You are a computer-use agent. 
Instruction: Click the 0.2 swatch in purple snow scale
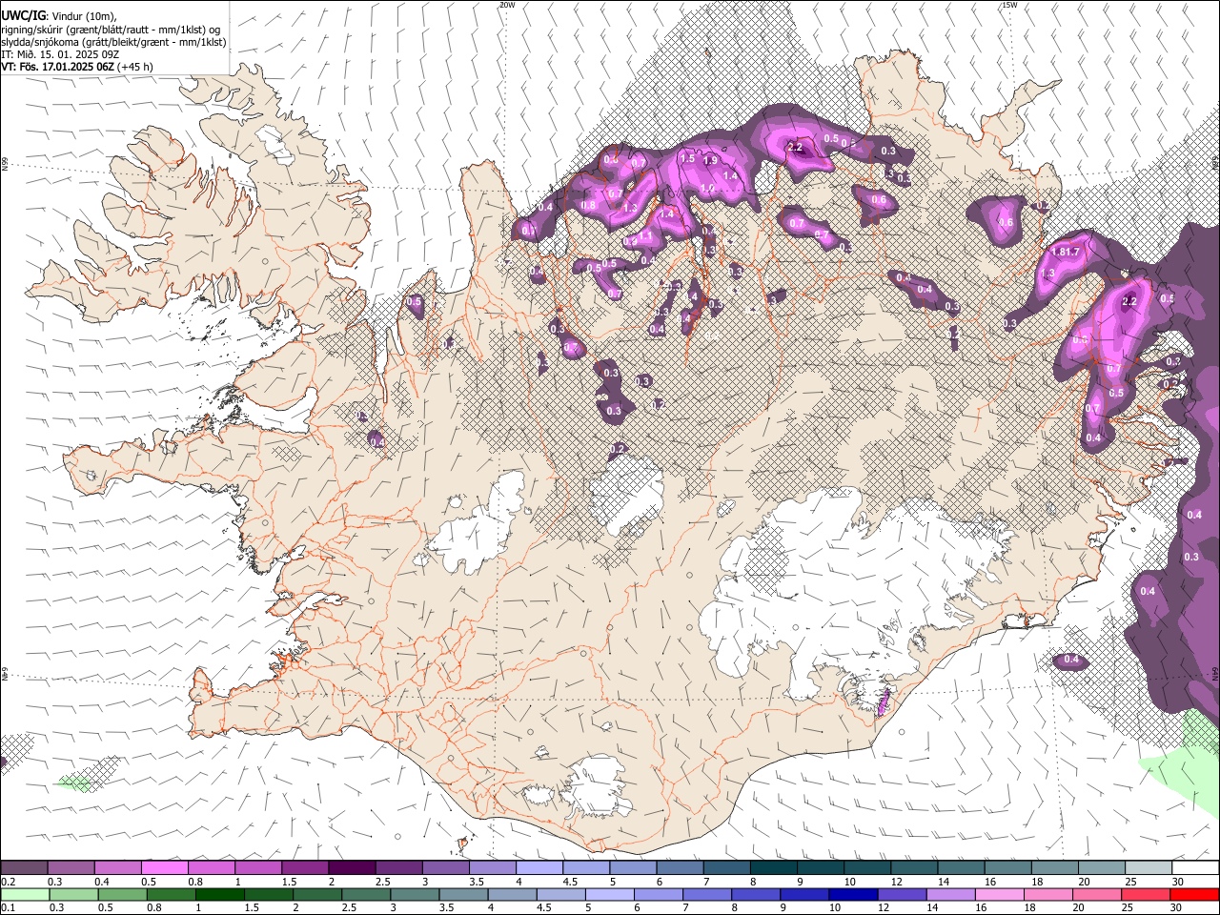tap(24, 867)
